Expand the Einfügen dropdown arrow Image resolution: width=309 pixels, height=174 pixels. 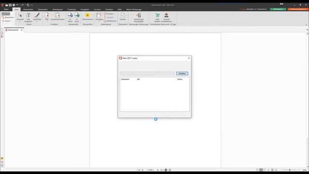coord(99,21)
